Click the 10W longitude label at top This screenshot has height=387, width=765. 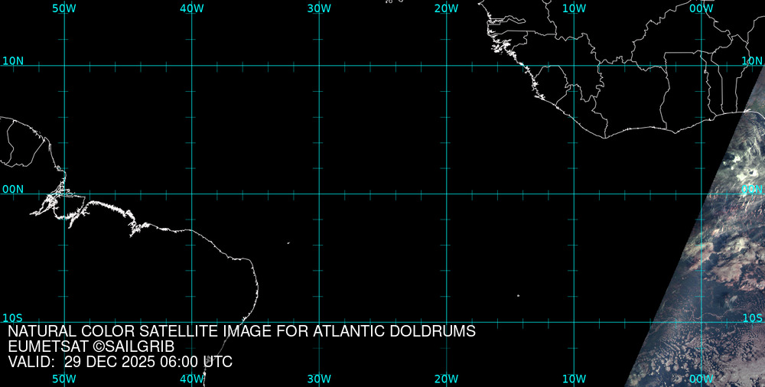tap(574, 8)
